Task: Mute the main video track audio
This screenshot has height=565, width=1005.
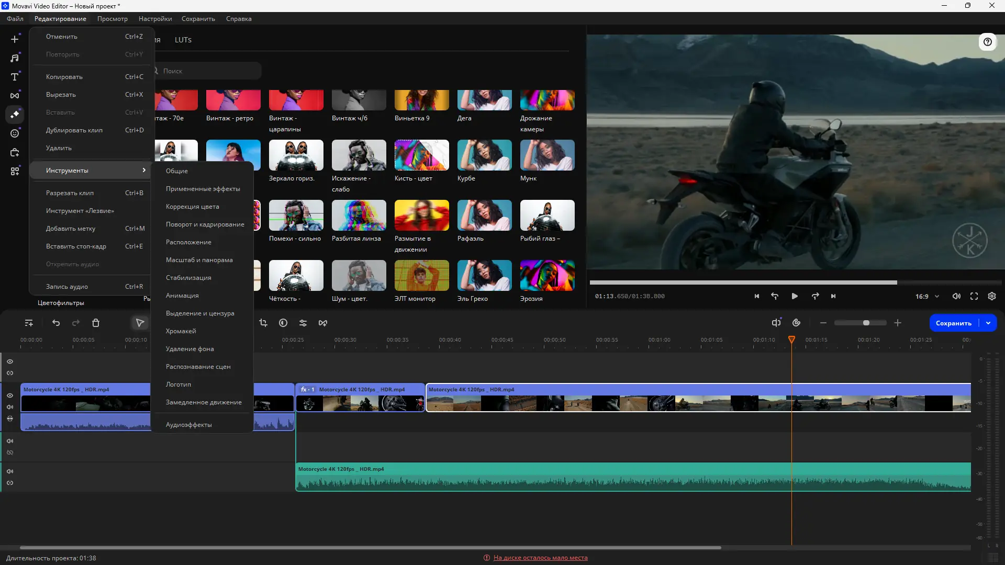Action: tap(10, 407)
